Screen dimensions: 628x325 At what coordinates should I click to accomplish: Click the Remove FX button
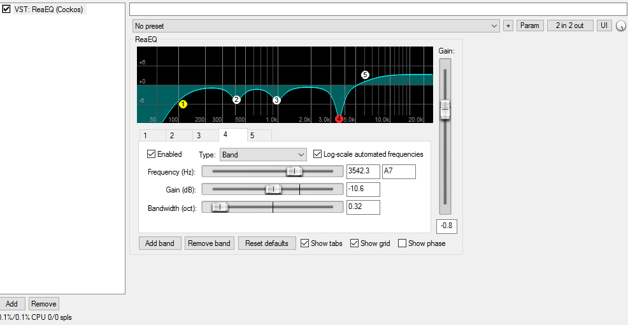[44, 304]
